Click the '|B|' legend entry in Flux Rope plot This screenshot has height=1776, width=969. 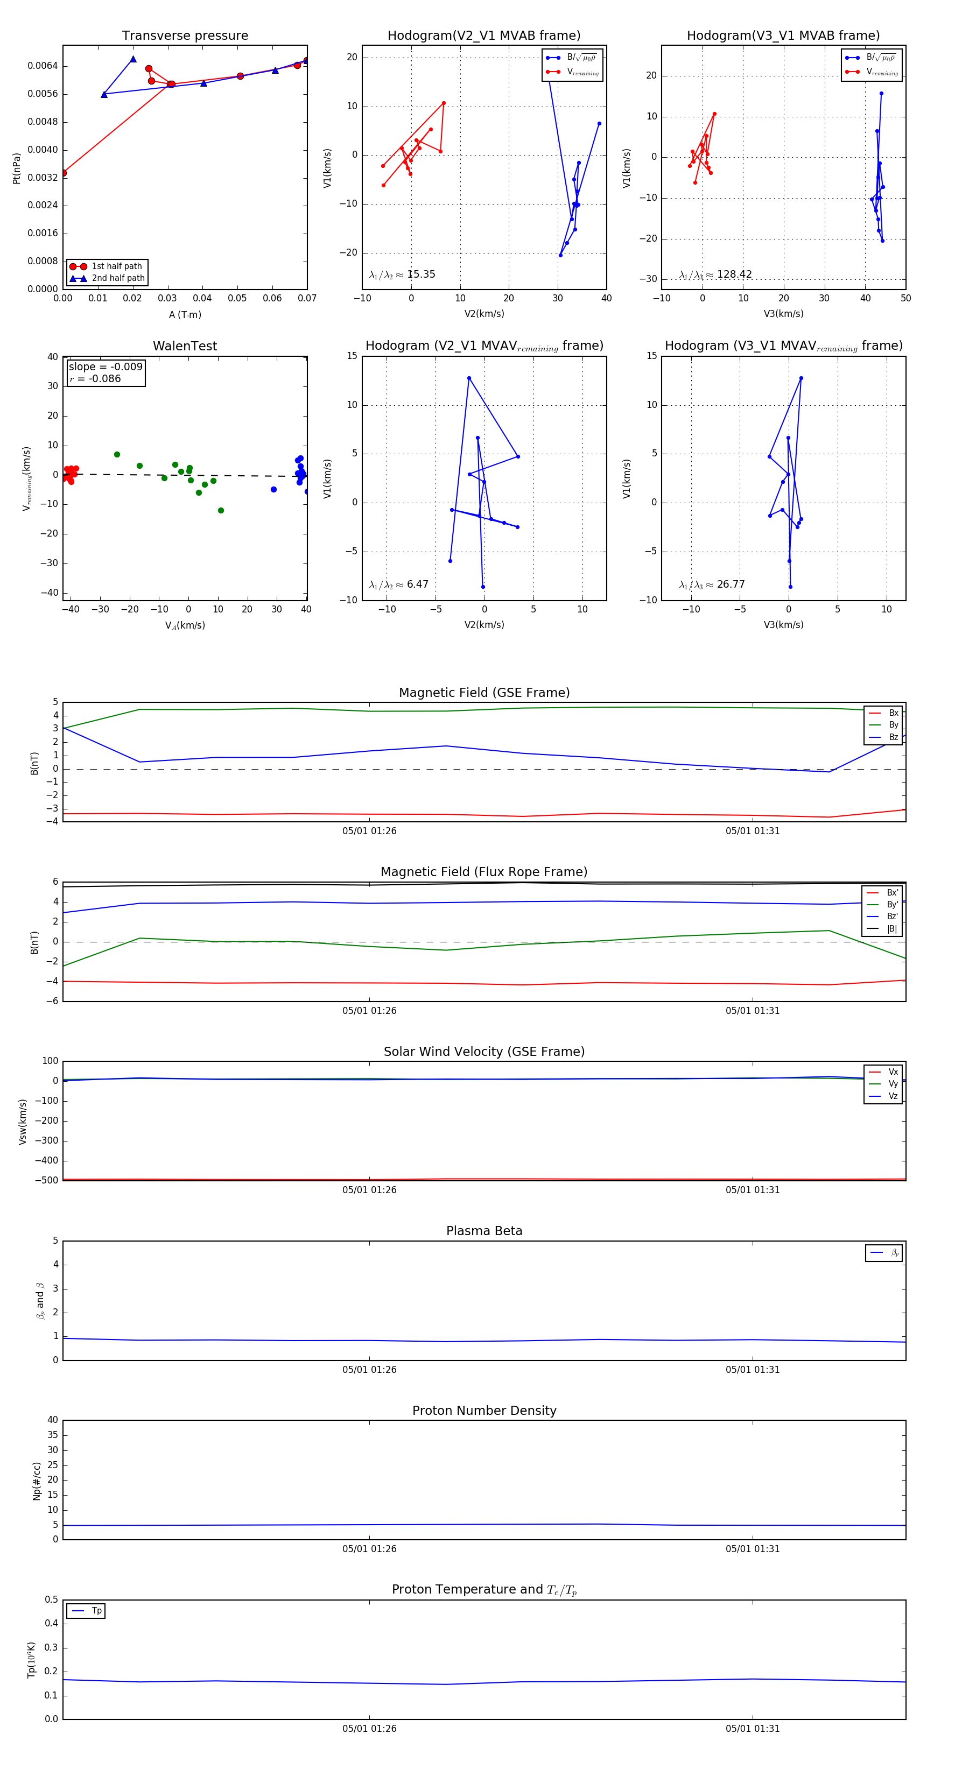882,929
